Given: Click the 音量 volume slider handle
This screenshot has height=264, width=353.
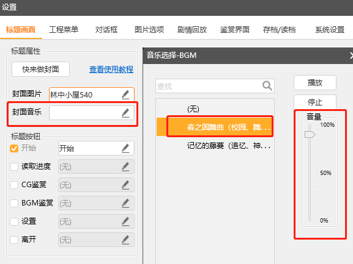Looking at the screenshot, I should [x=310, y=135].
